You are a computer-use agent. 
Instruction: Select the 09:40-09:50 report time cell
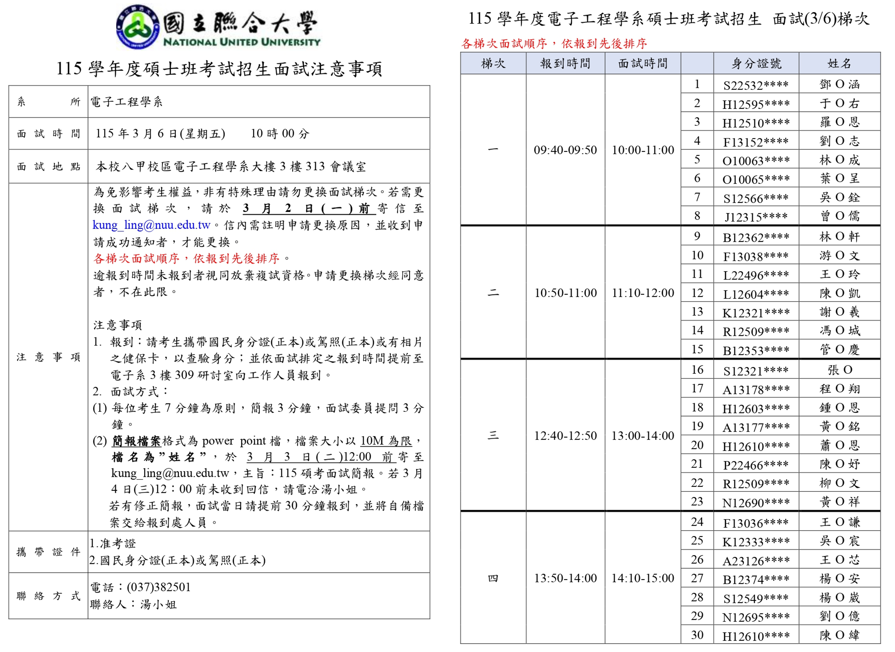565,150
